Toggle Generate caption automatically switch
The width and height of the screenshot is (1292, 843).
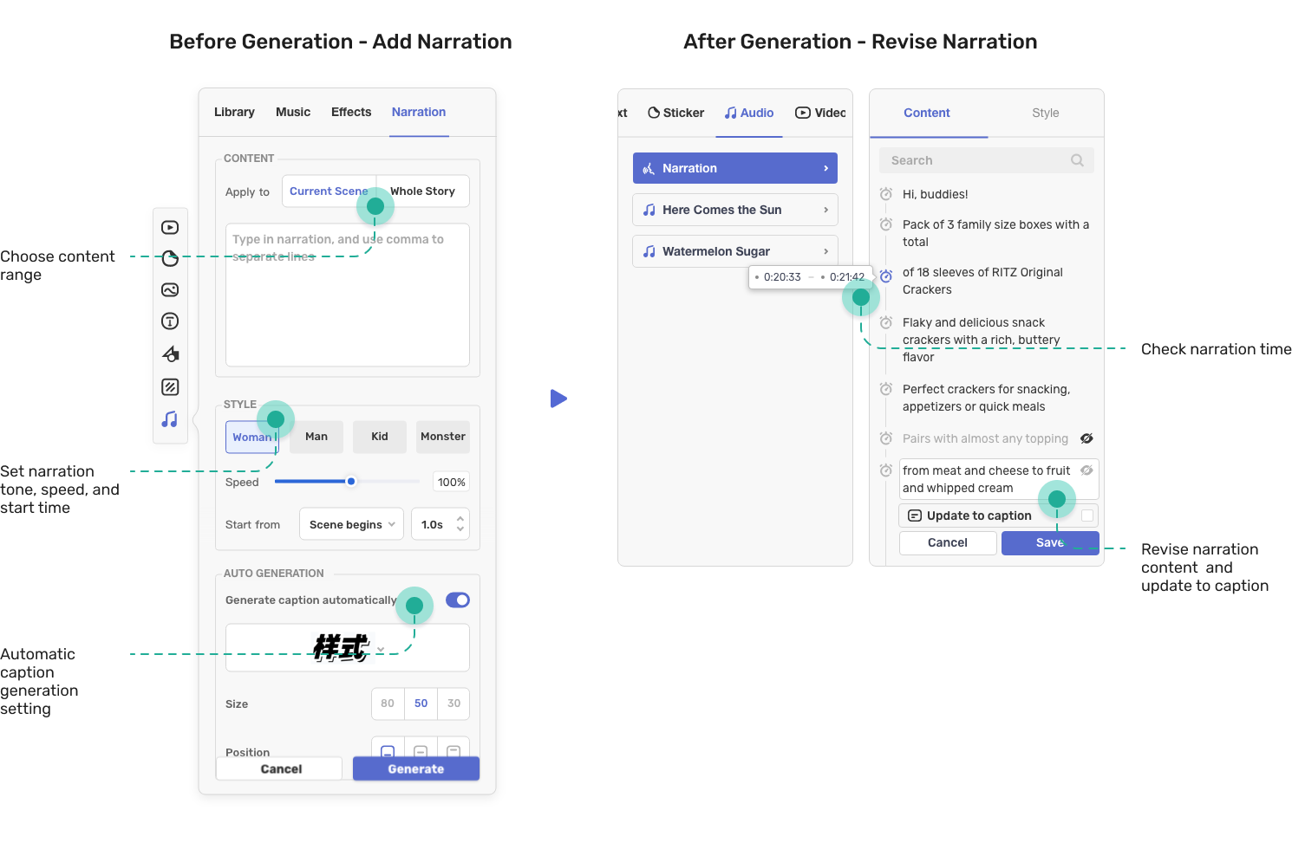(x=457, y=600)
